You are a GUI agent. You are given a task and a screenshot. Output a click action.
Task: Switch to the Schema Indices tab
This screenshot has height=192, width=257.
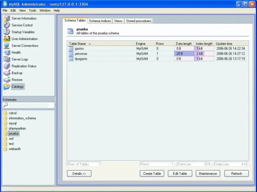(x=100, y=21)
